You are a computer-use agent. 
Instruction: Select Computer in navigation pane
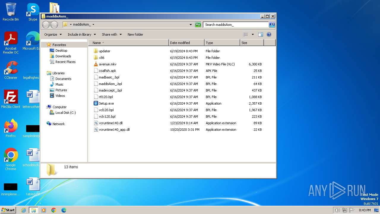tap(59, 107)
